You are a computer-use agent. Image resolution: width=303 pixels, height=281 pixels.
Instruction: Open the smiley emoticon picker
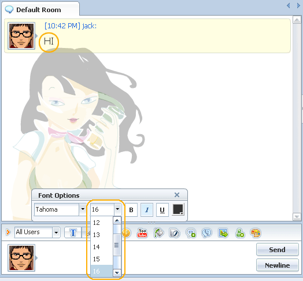pyautogui.click(x=127, y=232)
